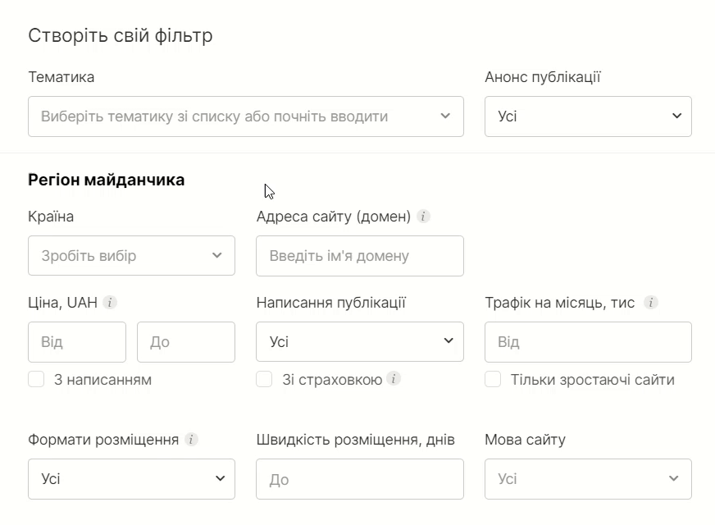Open the "Країна" selection dropdown
This screenshot has height=525, width=715.
(131, 256)
